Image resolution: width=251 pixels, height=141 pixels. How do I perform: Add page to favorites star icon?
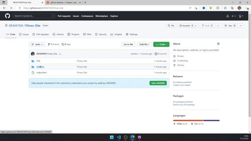pyautogui.click(x=196, y=8)
